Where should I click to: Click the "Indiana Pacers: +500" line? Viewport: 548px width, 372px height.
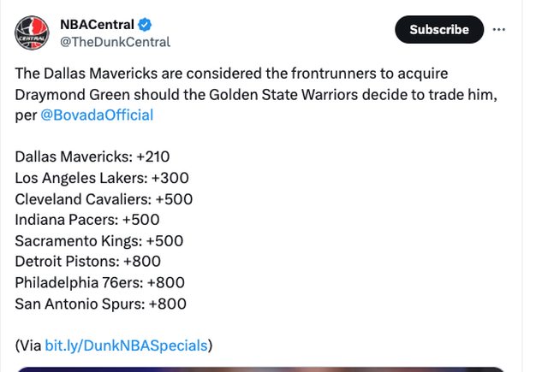[x=86, y=220]
